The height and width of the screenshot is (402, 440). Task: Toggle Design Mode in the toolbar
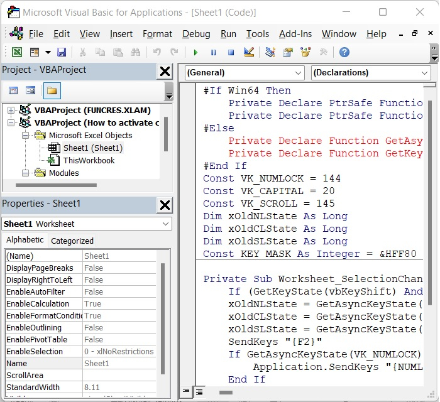[x=249, y=52]
